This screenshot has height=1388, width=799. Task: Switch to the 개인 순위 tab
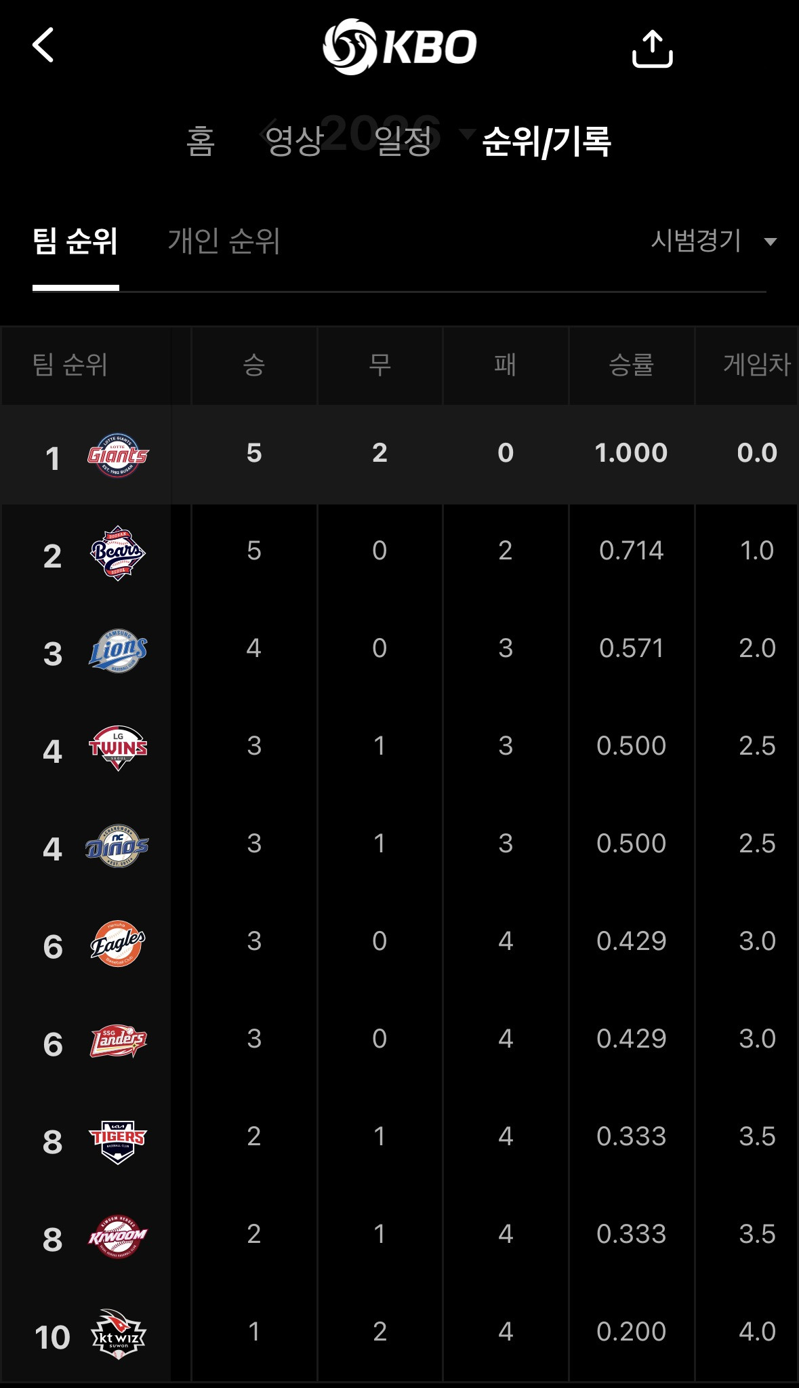pos(224,241)
